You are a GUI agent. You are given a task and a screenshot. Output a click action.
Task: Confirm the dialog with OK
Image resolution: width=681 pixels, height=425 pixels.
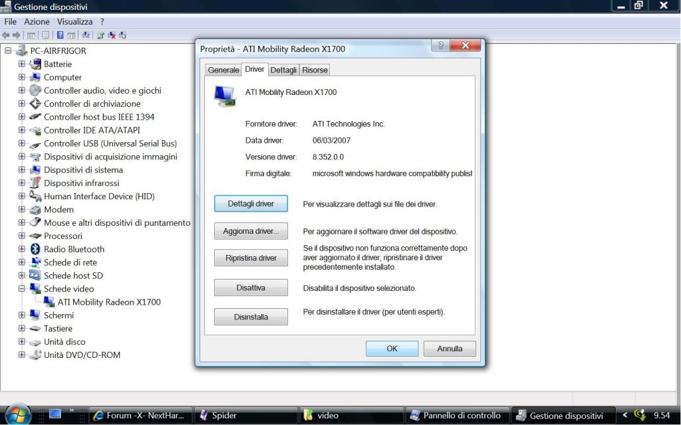coord(392,349)
